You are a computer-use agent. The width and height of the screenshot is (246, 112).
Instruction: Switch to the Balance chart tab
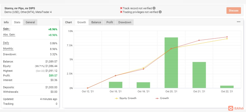tap(96, 22)
